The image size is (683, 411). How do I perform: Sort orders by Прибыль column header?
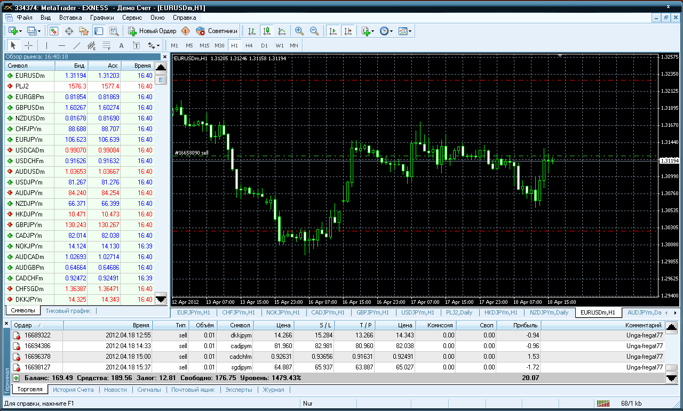click(519, 325)
